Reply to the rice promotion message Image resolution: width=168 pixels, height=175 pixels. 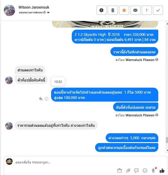(x=41, y=99)
